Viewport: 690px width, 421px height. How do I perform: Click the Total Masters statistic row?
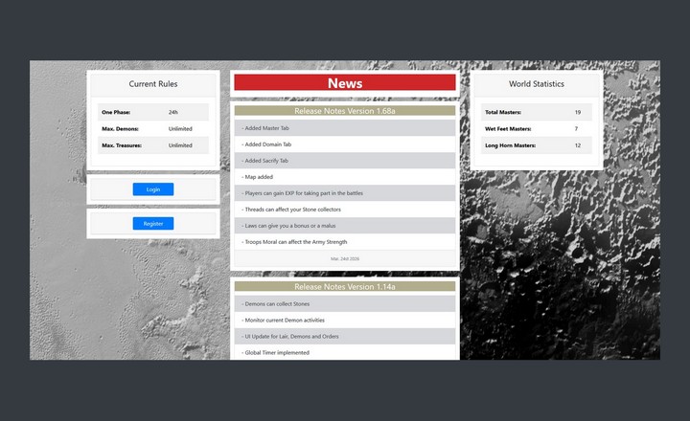[x=537, y=112]
